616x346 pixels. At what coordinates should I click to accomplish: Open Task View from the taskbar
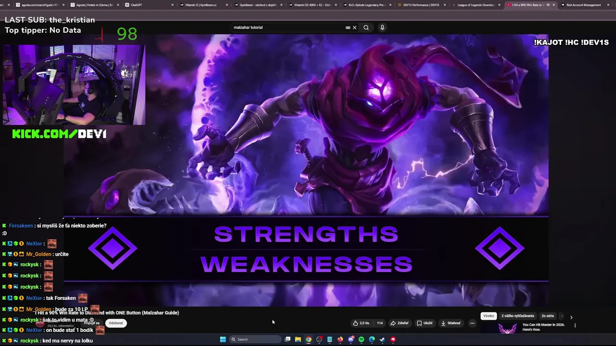(x=287, y=339)
